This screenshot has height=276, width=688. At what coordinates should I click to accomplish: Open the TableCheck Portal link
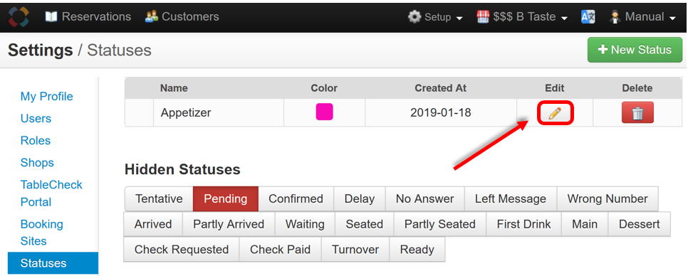51,193
